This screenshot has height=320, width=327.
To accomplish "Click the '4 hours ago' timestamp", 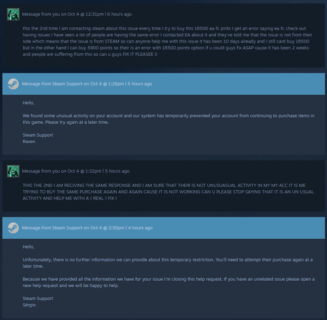I will 140,227.
